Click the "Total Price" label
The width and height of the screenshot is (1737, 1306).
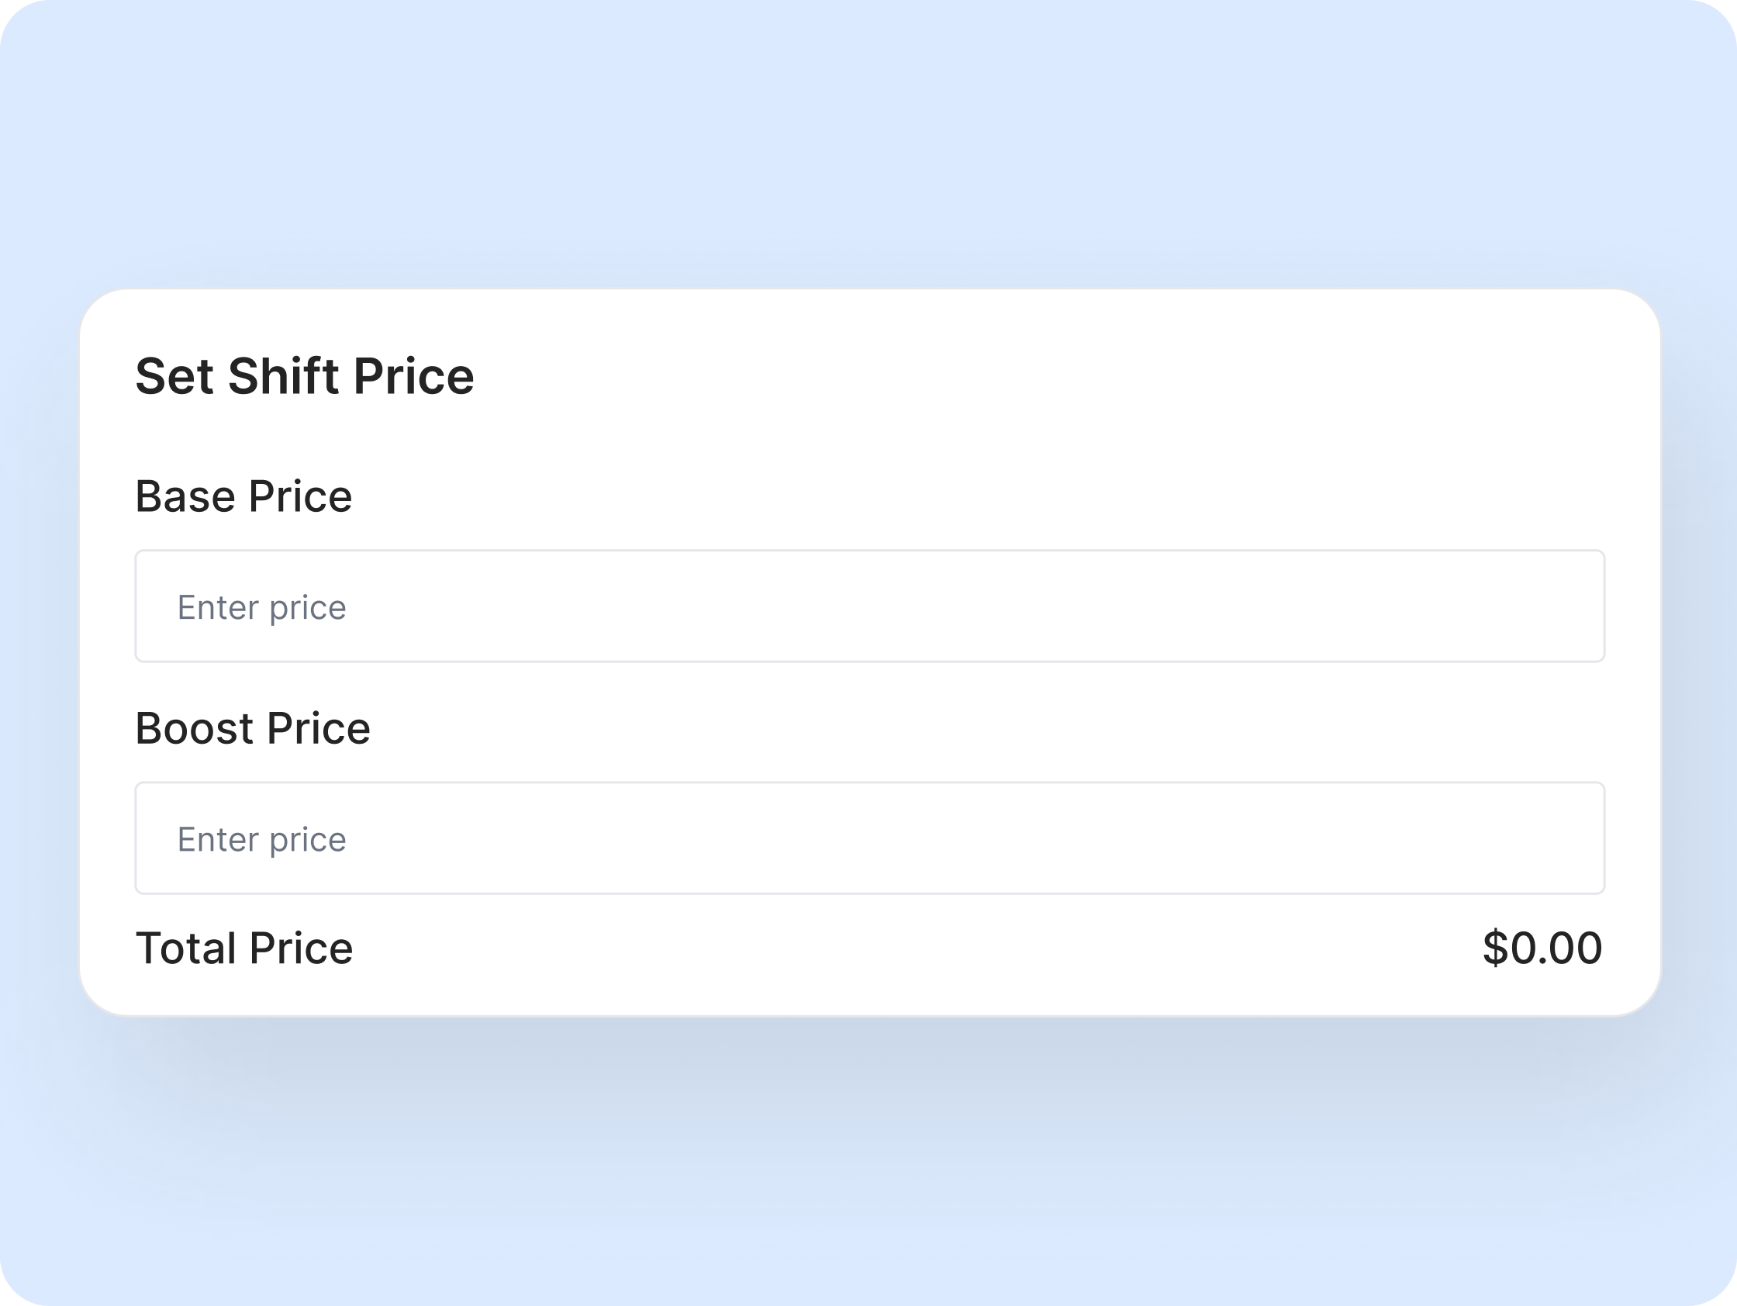pos(243,948)
